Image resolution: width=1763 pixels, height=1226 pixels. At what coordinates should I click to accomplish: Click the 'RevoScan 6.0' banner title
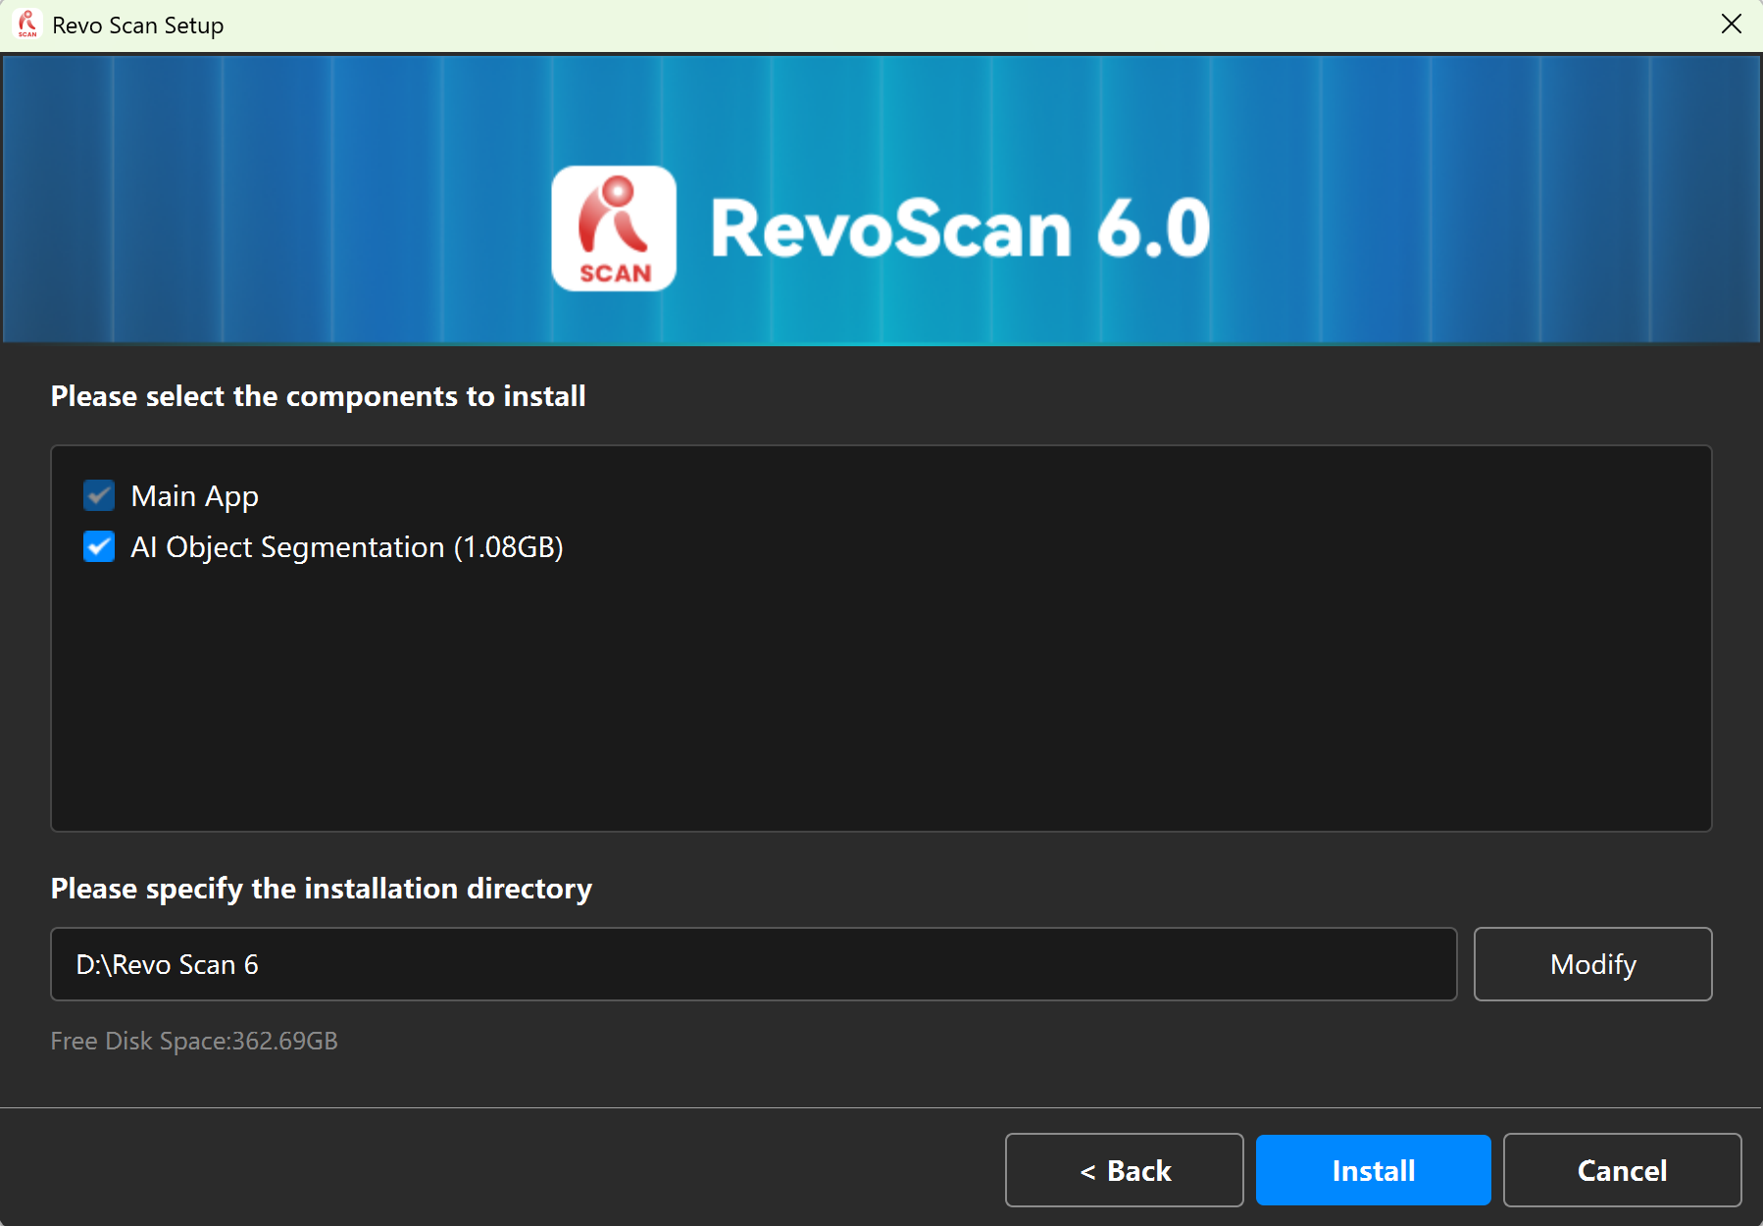960,229
